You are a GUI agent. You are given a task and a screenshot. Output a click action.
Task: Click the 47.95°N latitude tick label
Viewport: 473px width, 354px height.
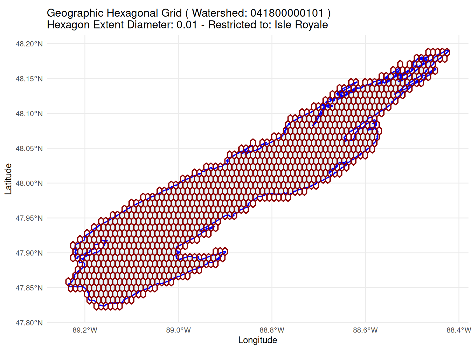click(x=29, y=218)
